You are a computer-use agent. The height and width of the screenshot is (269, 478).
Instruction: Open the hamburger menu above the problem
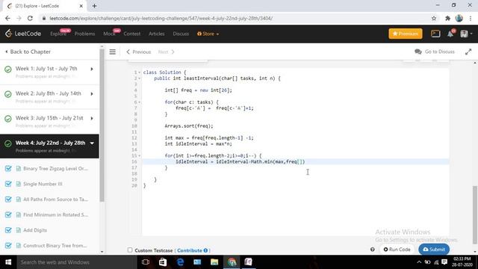tap(113, 52)
